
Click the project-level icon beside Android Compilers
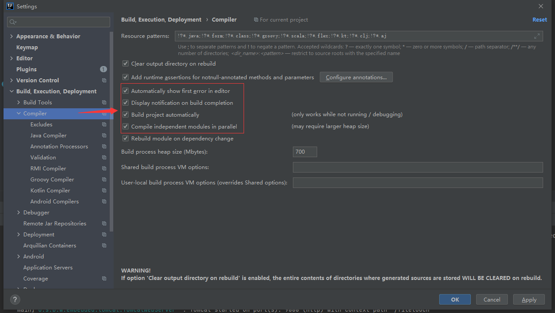[104, 202]
